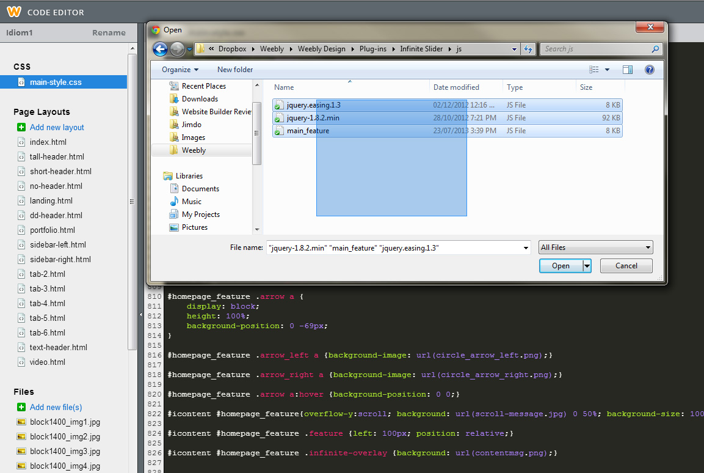
Task: Select Downloads in navigation pane
Action: 200,99
